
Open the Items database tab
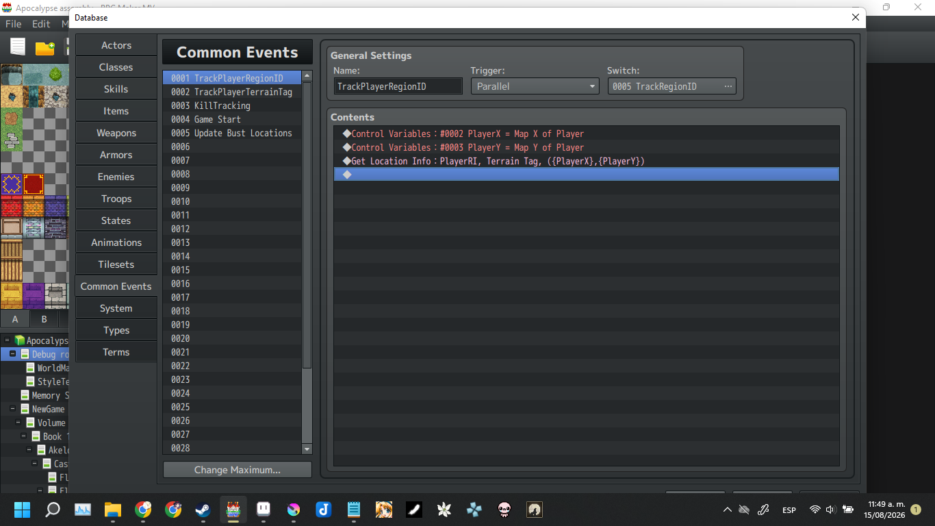(116, 111)
